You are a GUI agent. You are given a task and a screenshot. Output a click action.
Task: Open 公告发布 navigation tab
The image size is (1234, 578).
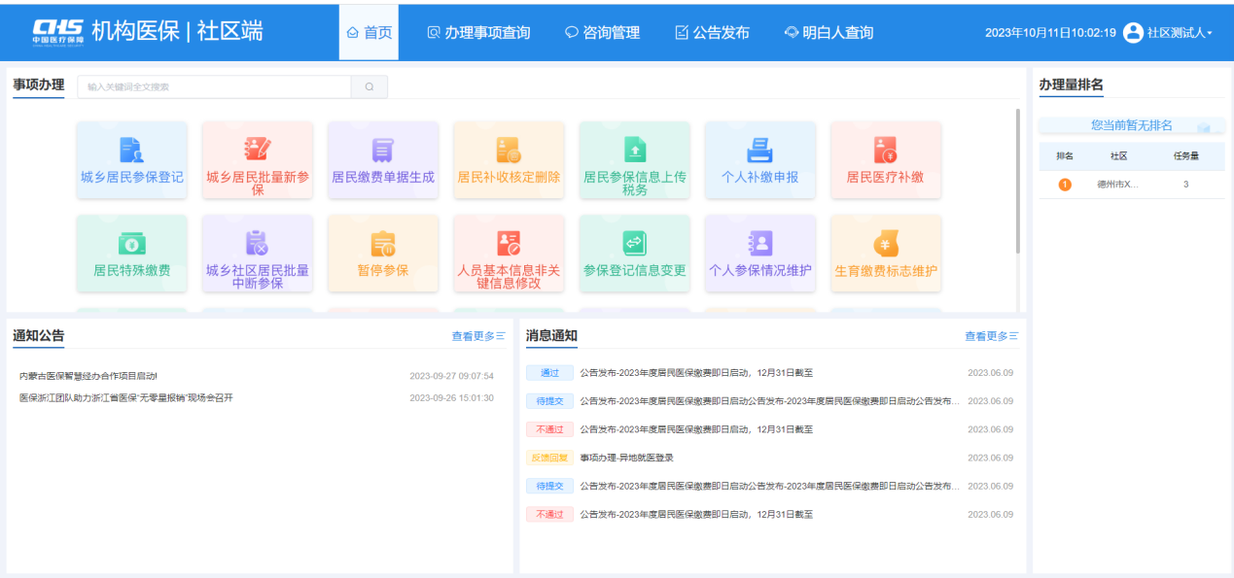[713, 32]
